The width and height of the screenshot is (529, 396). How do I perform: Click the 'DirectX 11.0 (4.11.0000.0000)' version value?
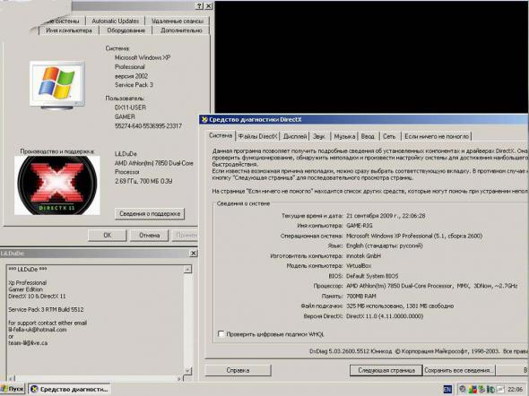(x=385, y=316)
